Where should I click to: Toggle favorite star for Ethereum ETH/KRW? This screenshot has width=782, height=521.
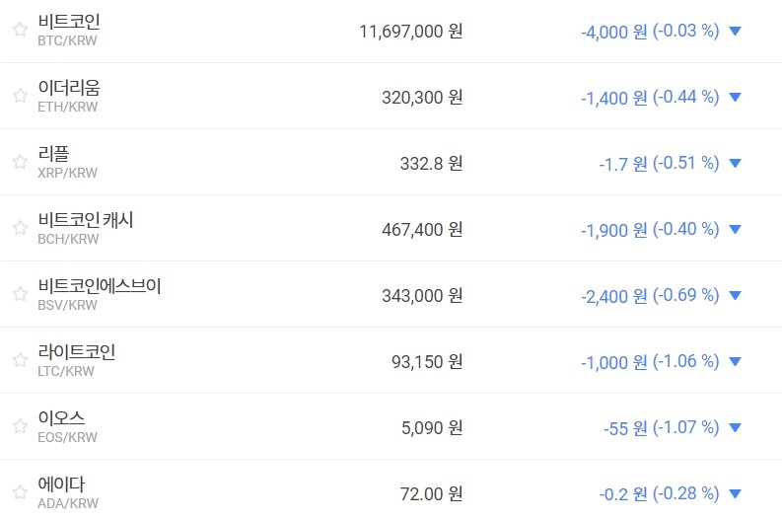point(20,96)
